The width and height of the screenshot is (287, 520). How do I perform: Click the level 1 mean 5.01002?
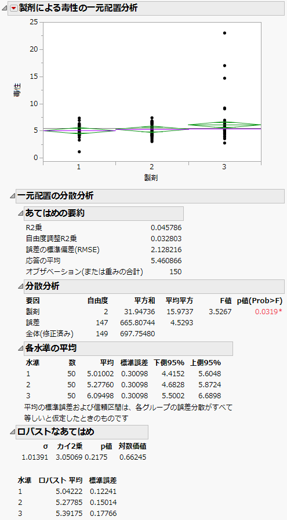pos(100,374)
